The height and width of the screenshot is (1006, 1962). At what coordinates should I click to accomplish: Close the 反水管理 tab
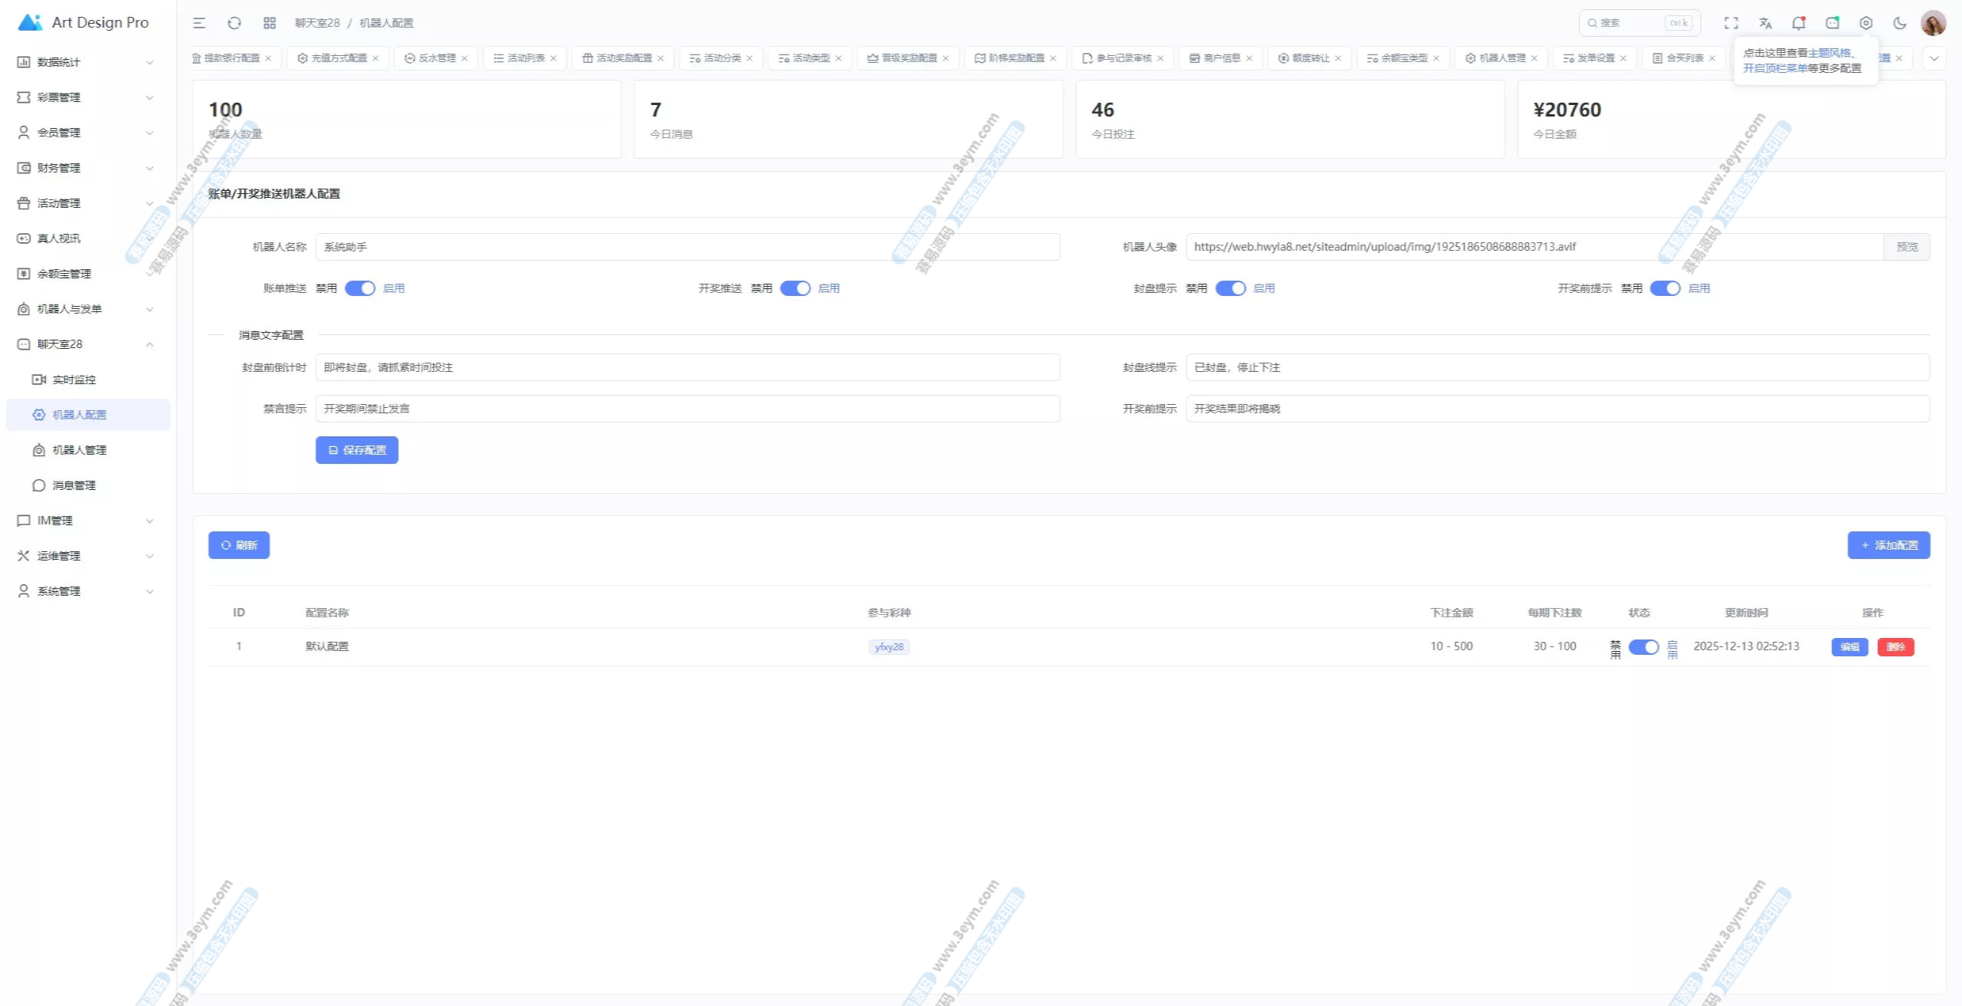point(464,58)
